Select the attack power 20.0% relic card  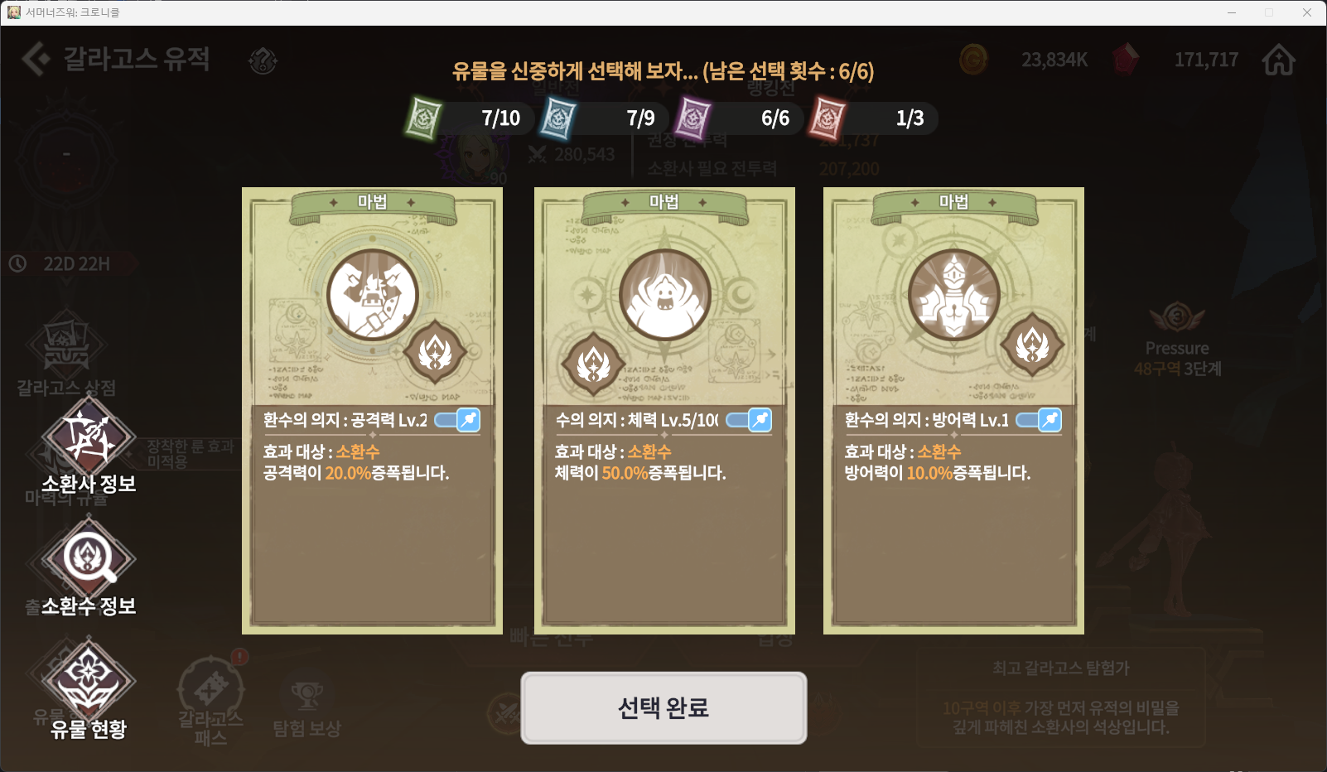point(372,411)
